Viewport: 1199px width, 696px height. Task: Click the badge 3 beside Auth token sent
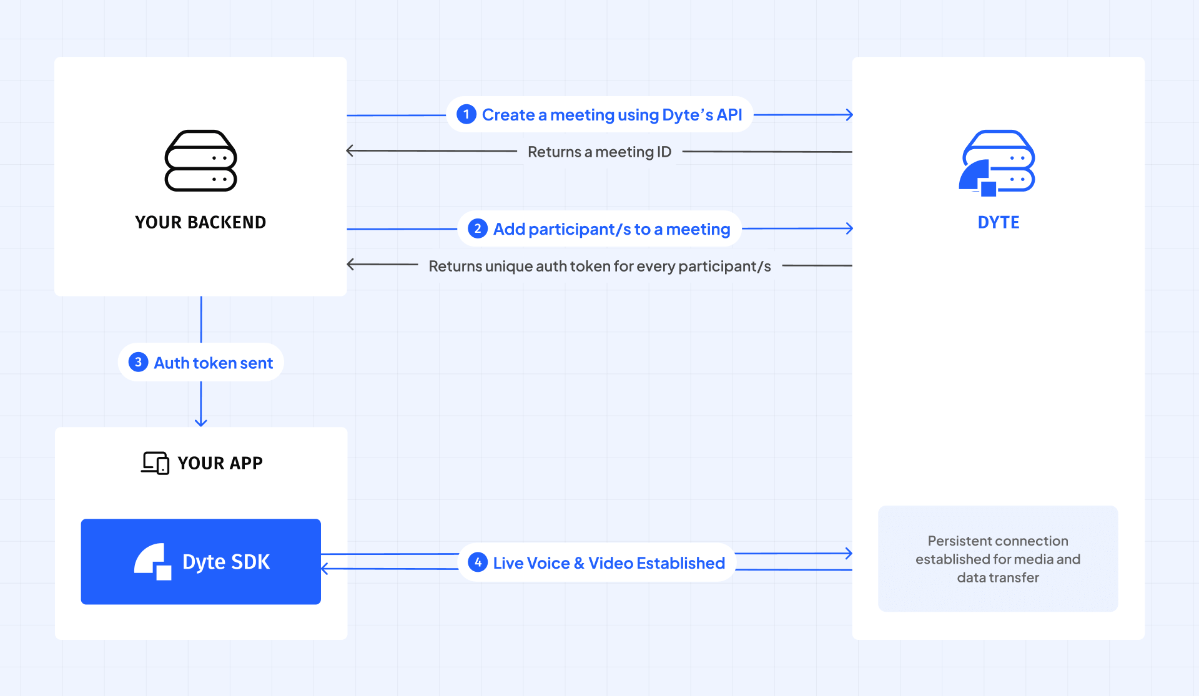click(x=138, y=362)
